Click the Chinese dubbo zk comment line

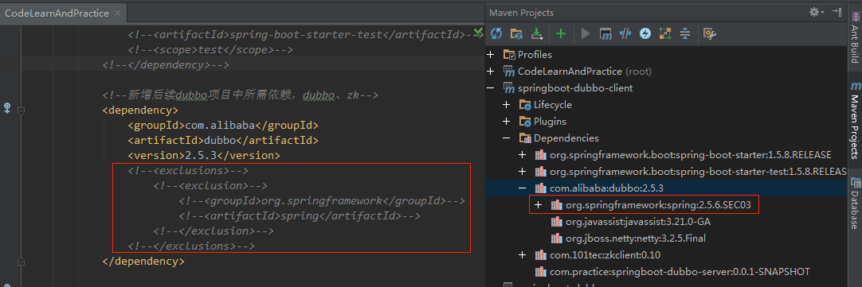pyautogui.click(x=241, y=95)
